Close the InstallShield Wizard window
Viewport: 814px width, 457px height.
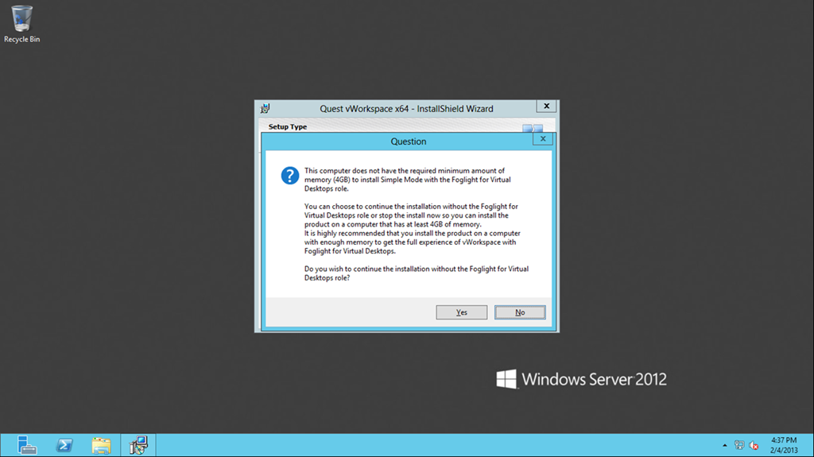click(x=546, y=106)
